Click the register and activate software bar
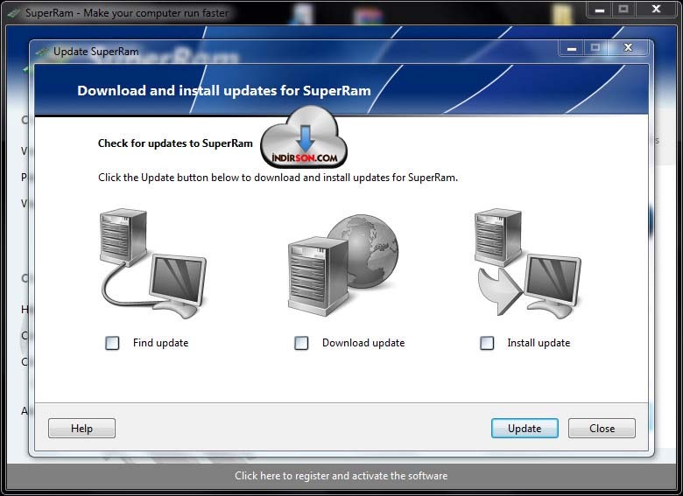 click(341, 476)
